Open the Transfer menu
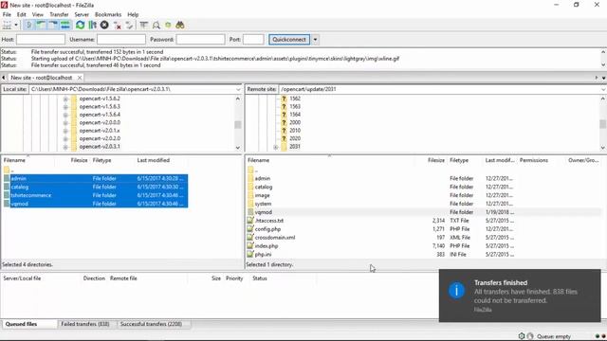The width and height of the screenshot is (607, 341). 59,14
